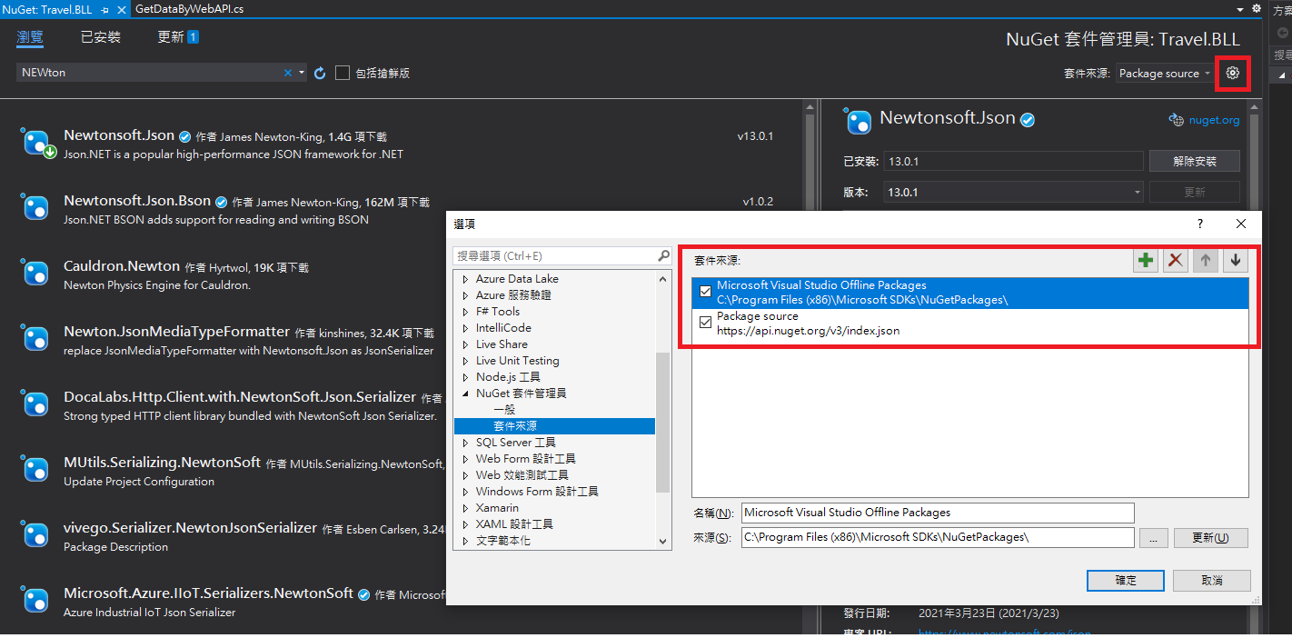The width and height of the screenshot is (1292, 638).
Task: Click the Newton.JsonMediaTypeFormatter package icon
Action: (35, 339)
